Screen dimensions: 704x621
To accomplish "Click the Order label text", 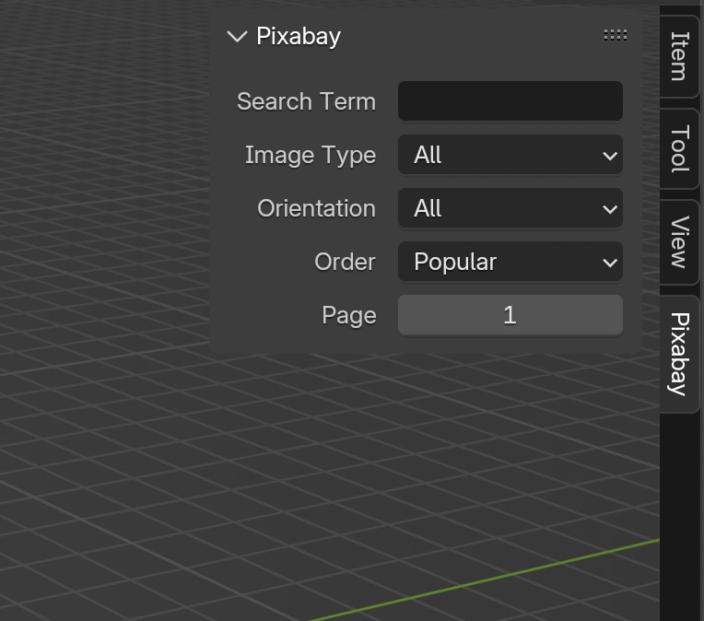I will (345, 262).
